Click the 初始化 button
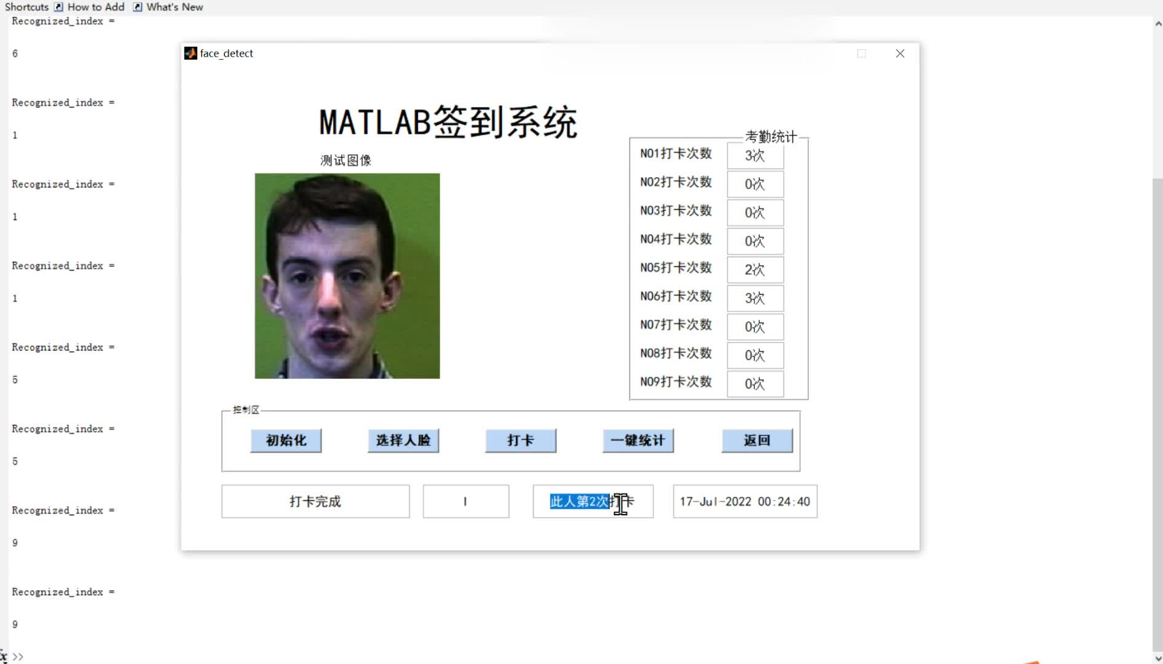 pyautogui.click(x=286, y=440)
